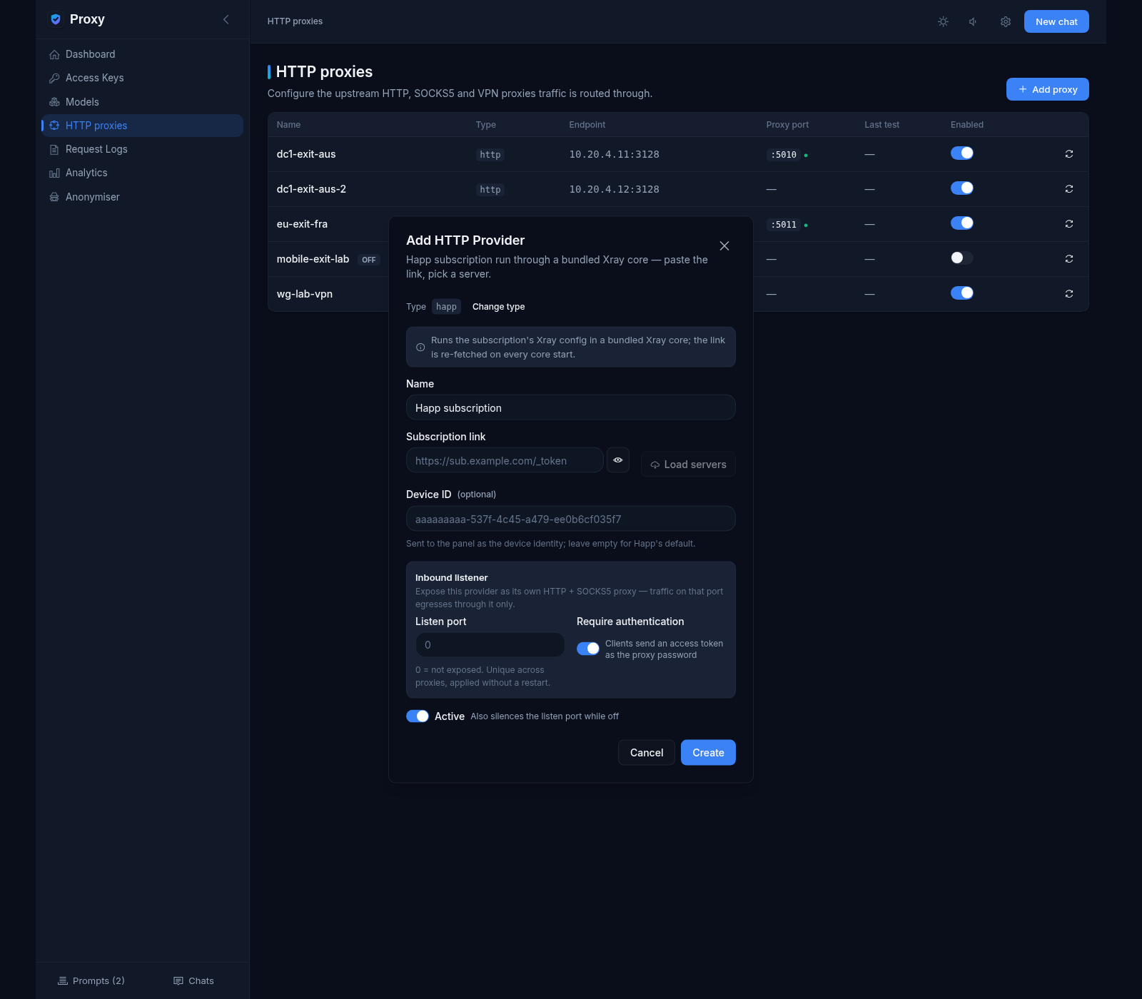
Task: Start a New chat
Action: pos(1056,21)
